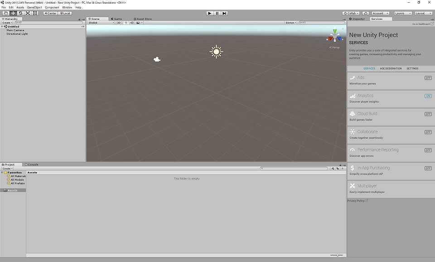Open Project Create dropdown

pos(7,168)
